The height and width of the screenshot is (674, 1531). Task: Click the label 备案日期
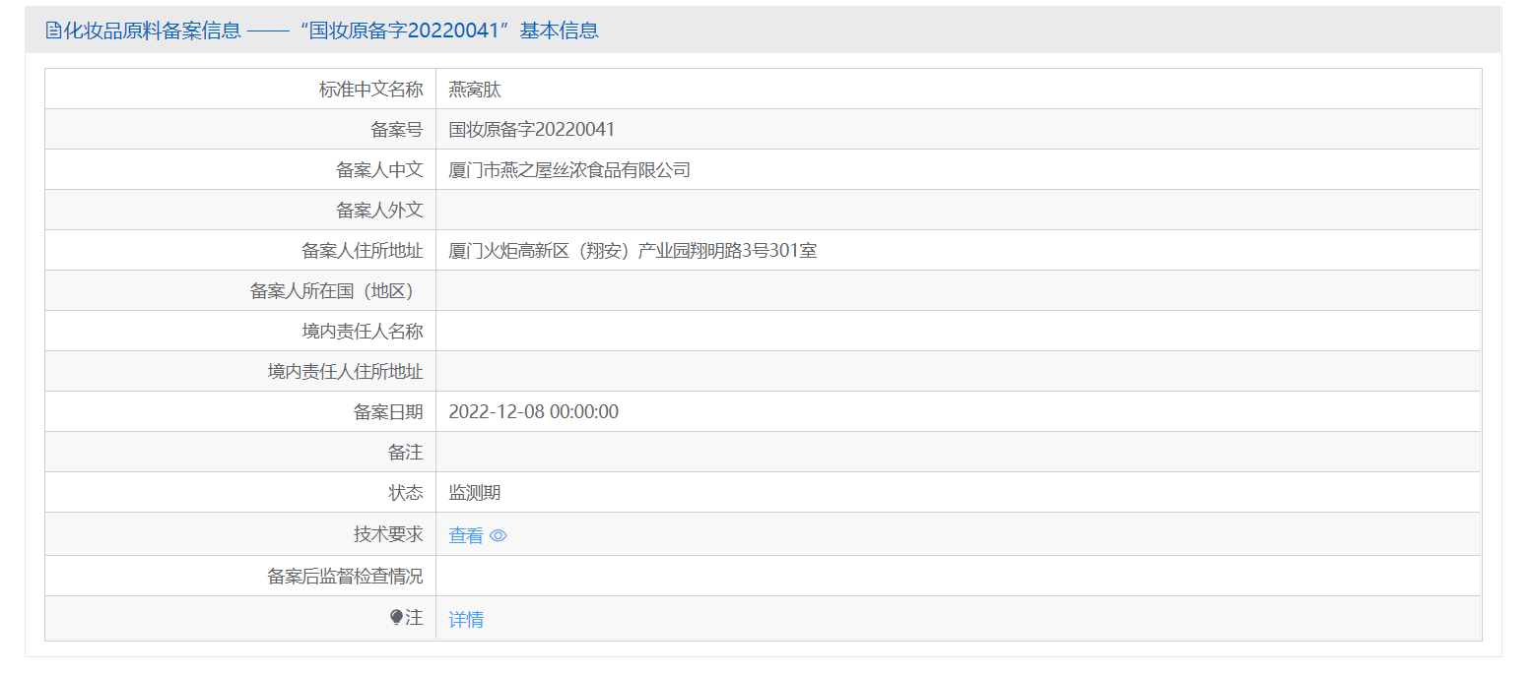(x=388, y=412)
